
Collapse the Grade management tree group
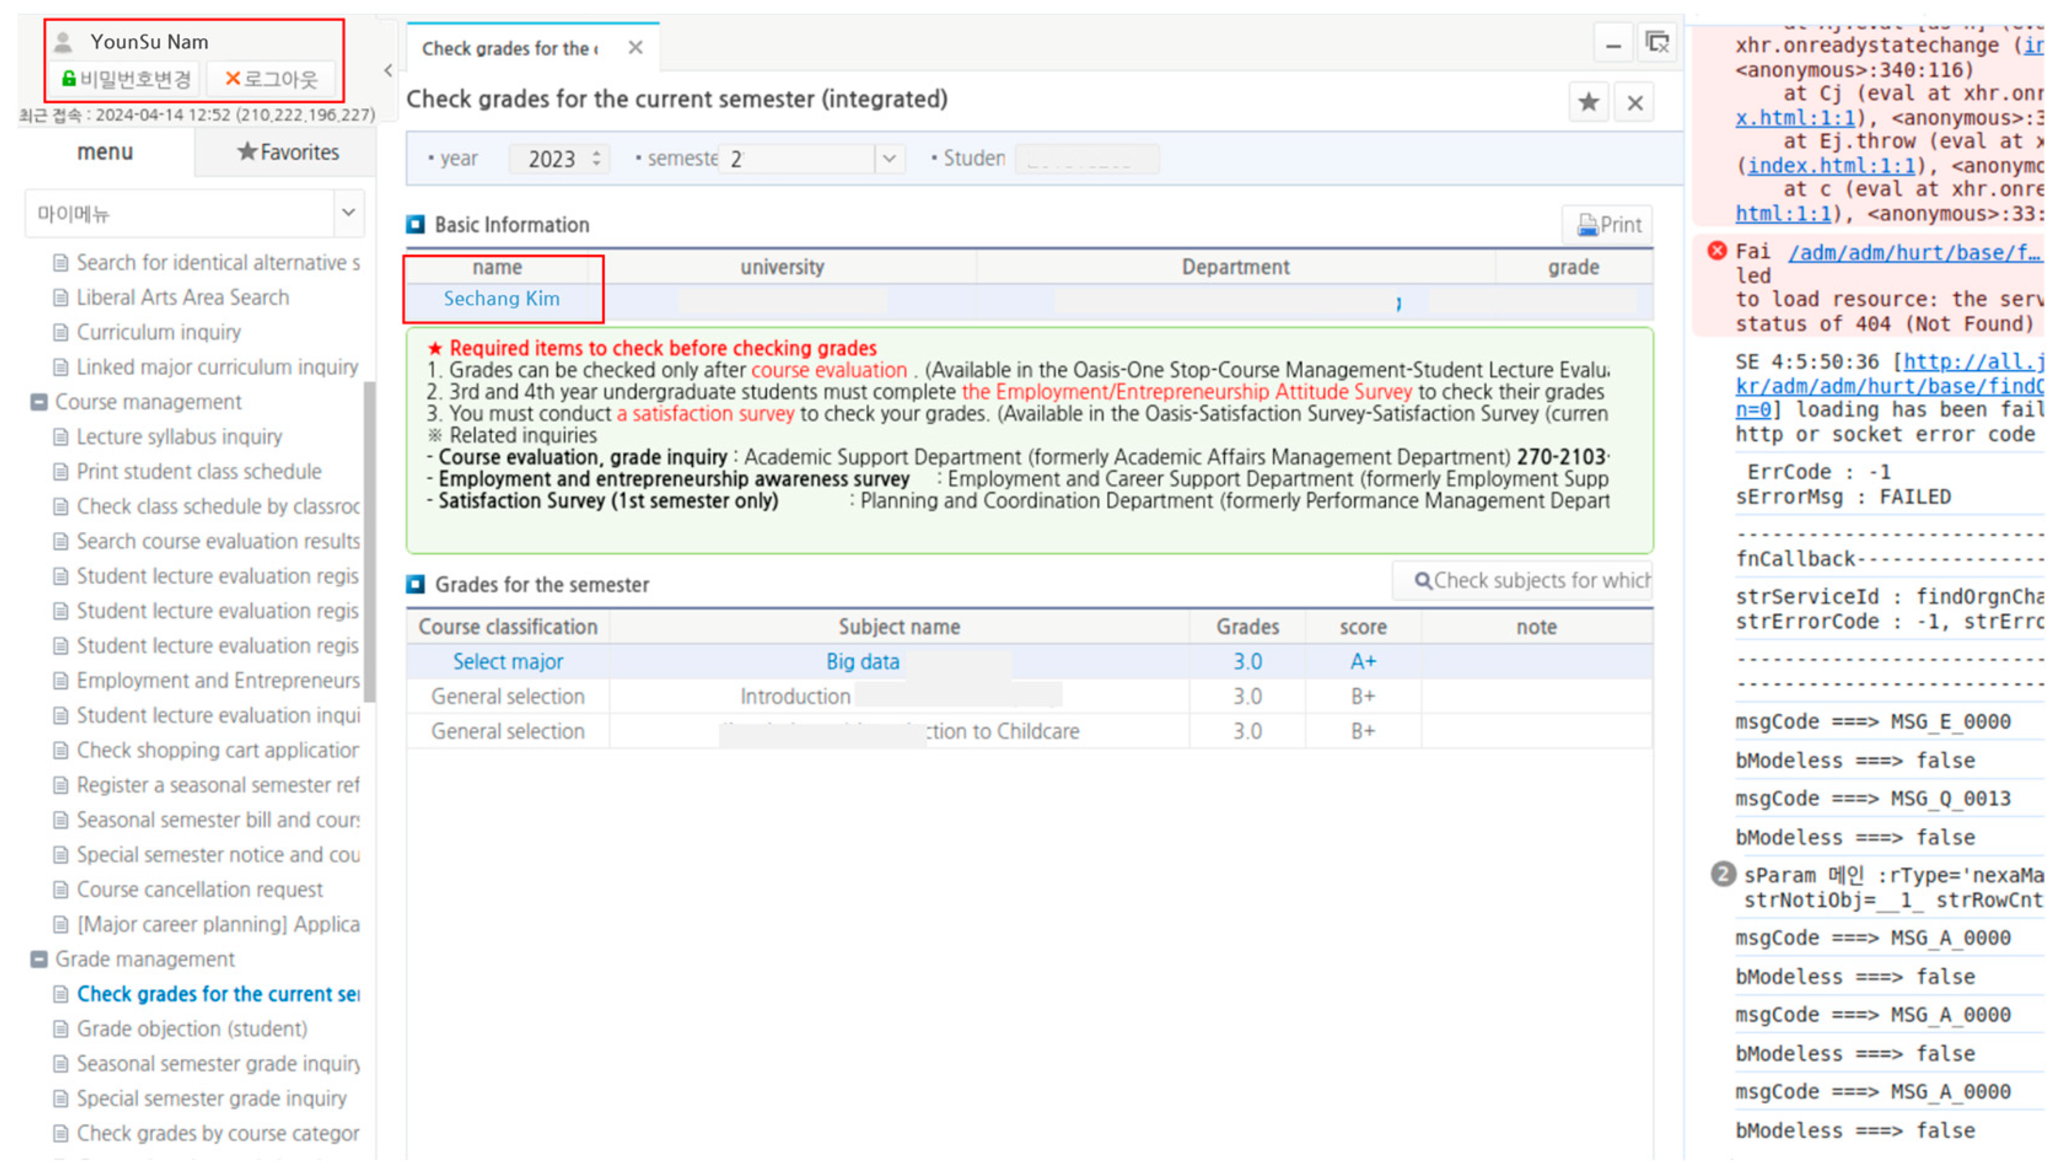(39, 959)
